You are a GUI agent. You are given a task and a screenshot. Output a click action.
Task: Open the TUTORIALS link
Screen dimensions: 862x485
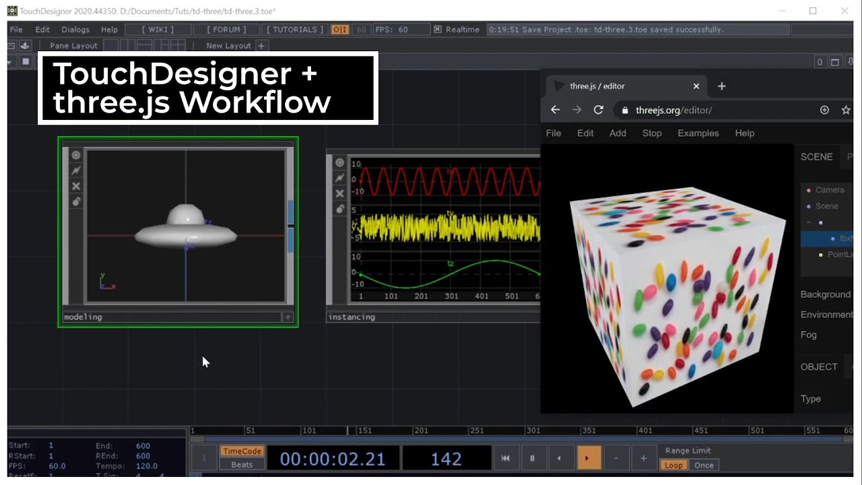[x=295, y=30]
